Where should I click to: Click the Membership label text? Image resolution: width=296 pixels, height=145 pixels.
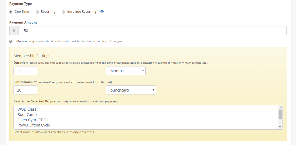[x=26, y=41]
